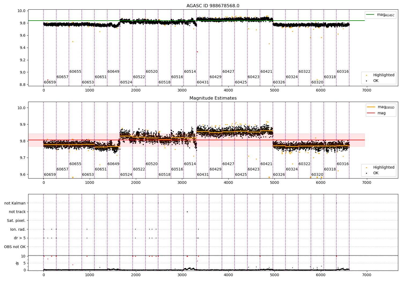
Task: Click OBSID label 60522 in the AGASC ID plot
Action: [x=139, y=77]
